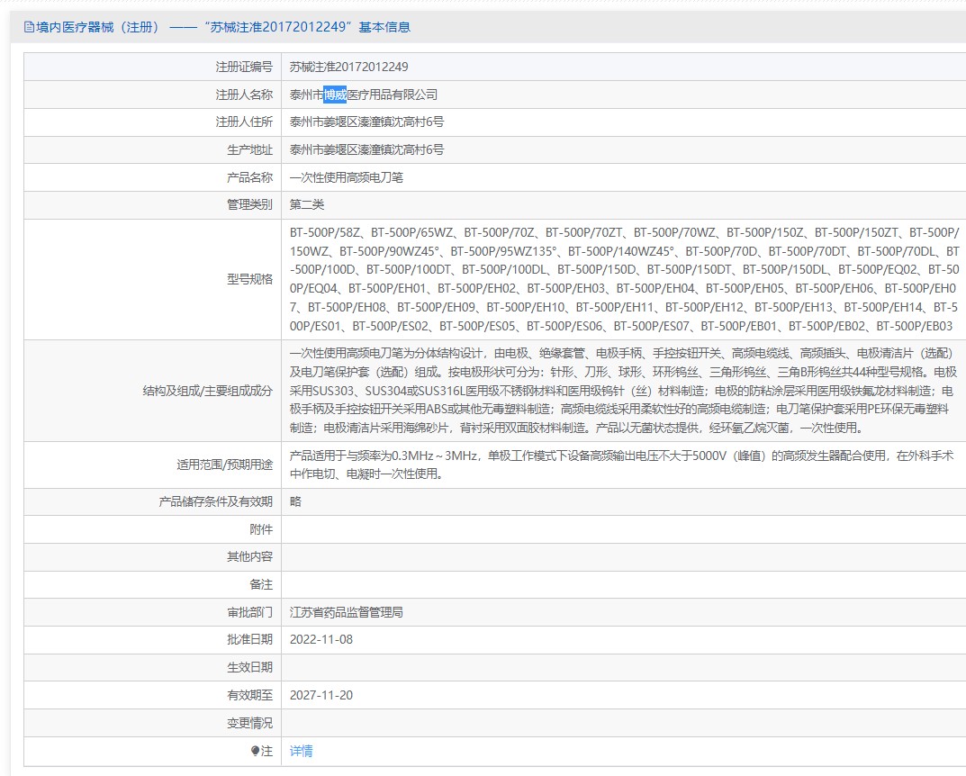The height and width of the screenshot is (776, 966).
Task: Click the 适用范围/预期用途 label
Action: coord(225,465)
